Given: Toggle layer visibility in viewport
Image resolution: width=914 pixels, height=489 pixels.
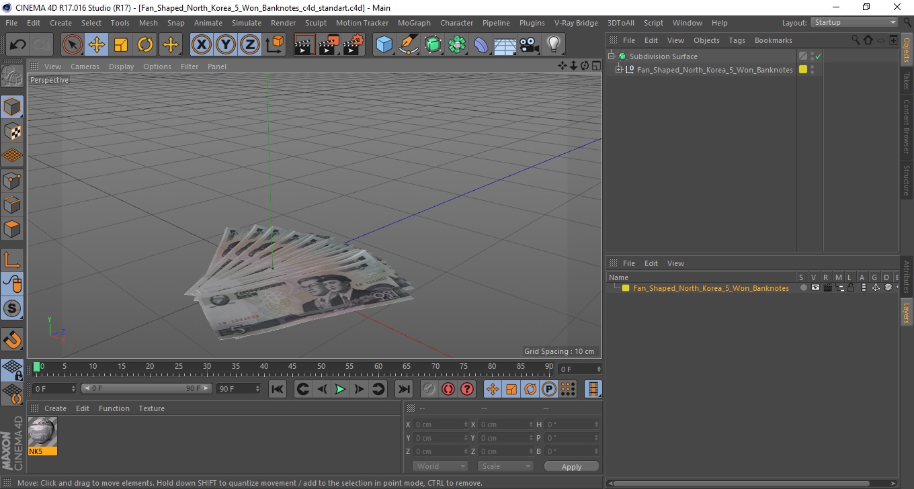Looking at the screenshot, I should 815,288.
